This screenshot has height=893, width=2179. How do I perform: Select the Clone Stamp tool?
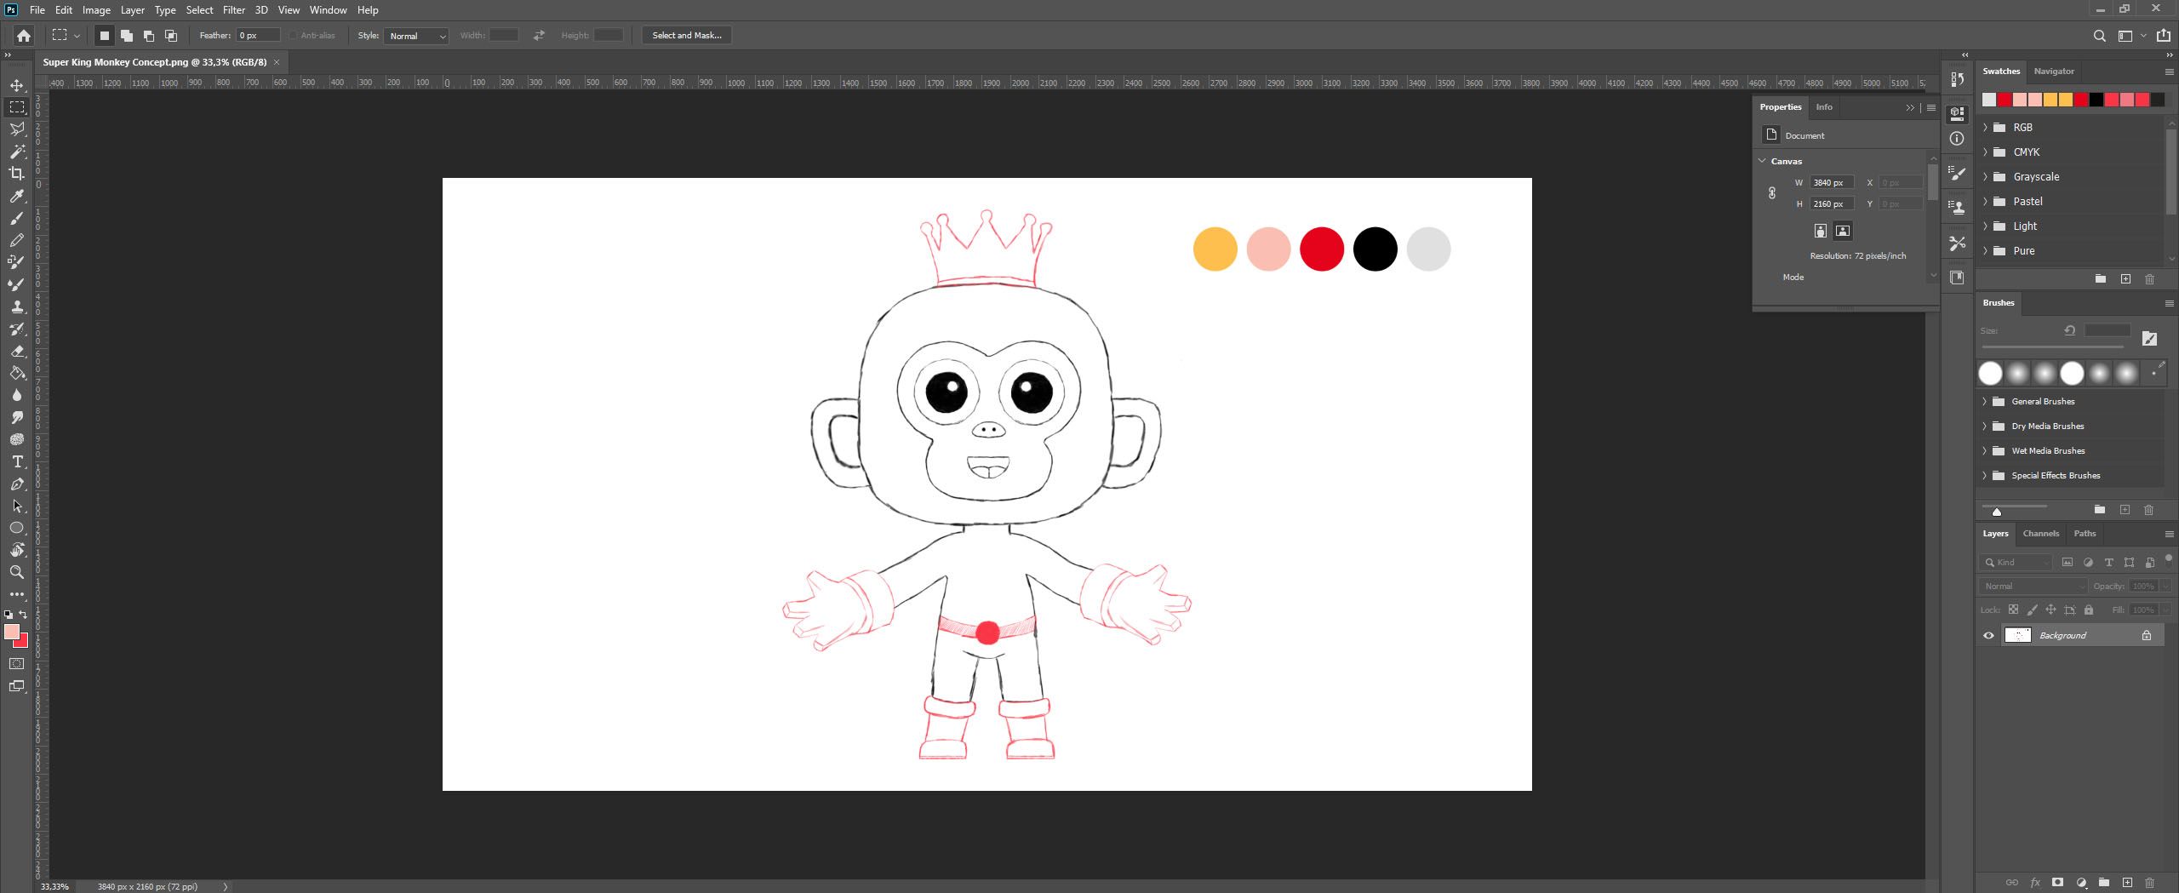[x=16, y=306]
